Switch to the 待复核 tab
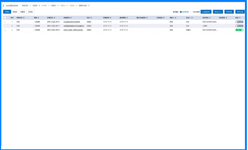The image size is (248, 150). point(22,12)
